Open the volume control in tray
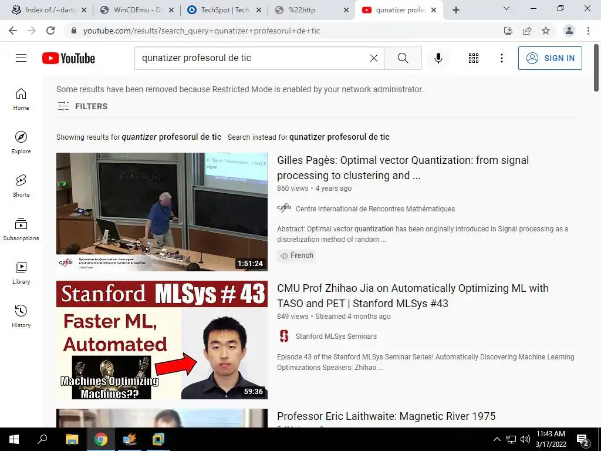 [x=525, y=439]
